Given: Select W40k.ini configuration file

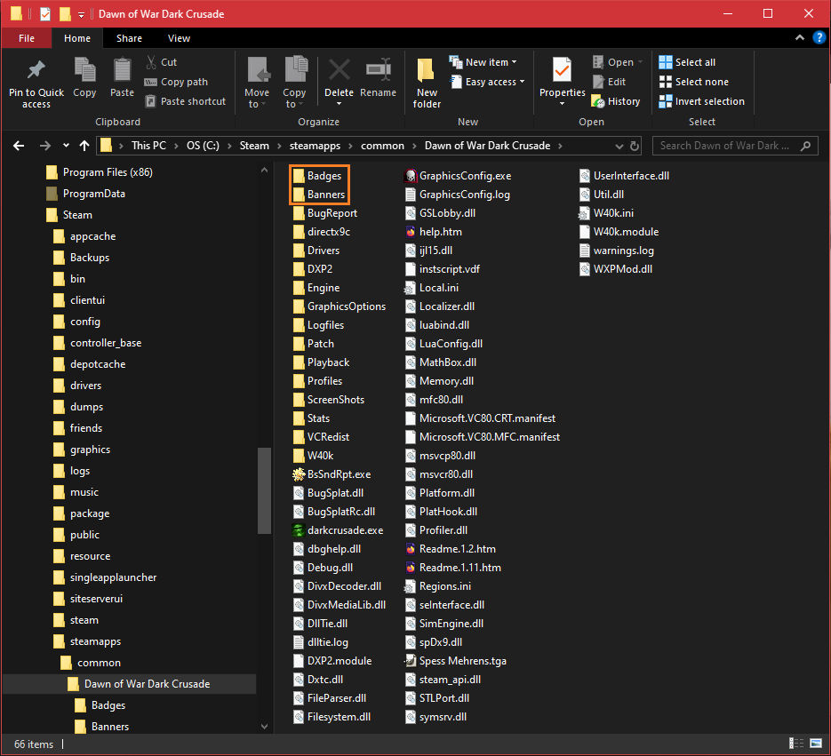Looking at the screenshot, I should (606, 213).
